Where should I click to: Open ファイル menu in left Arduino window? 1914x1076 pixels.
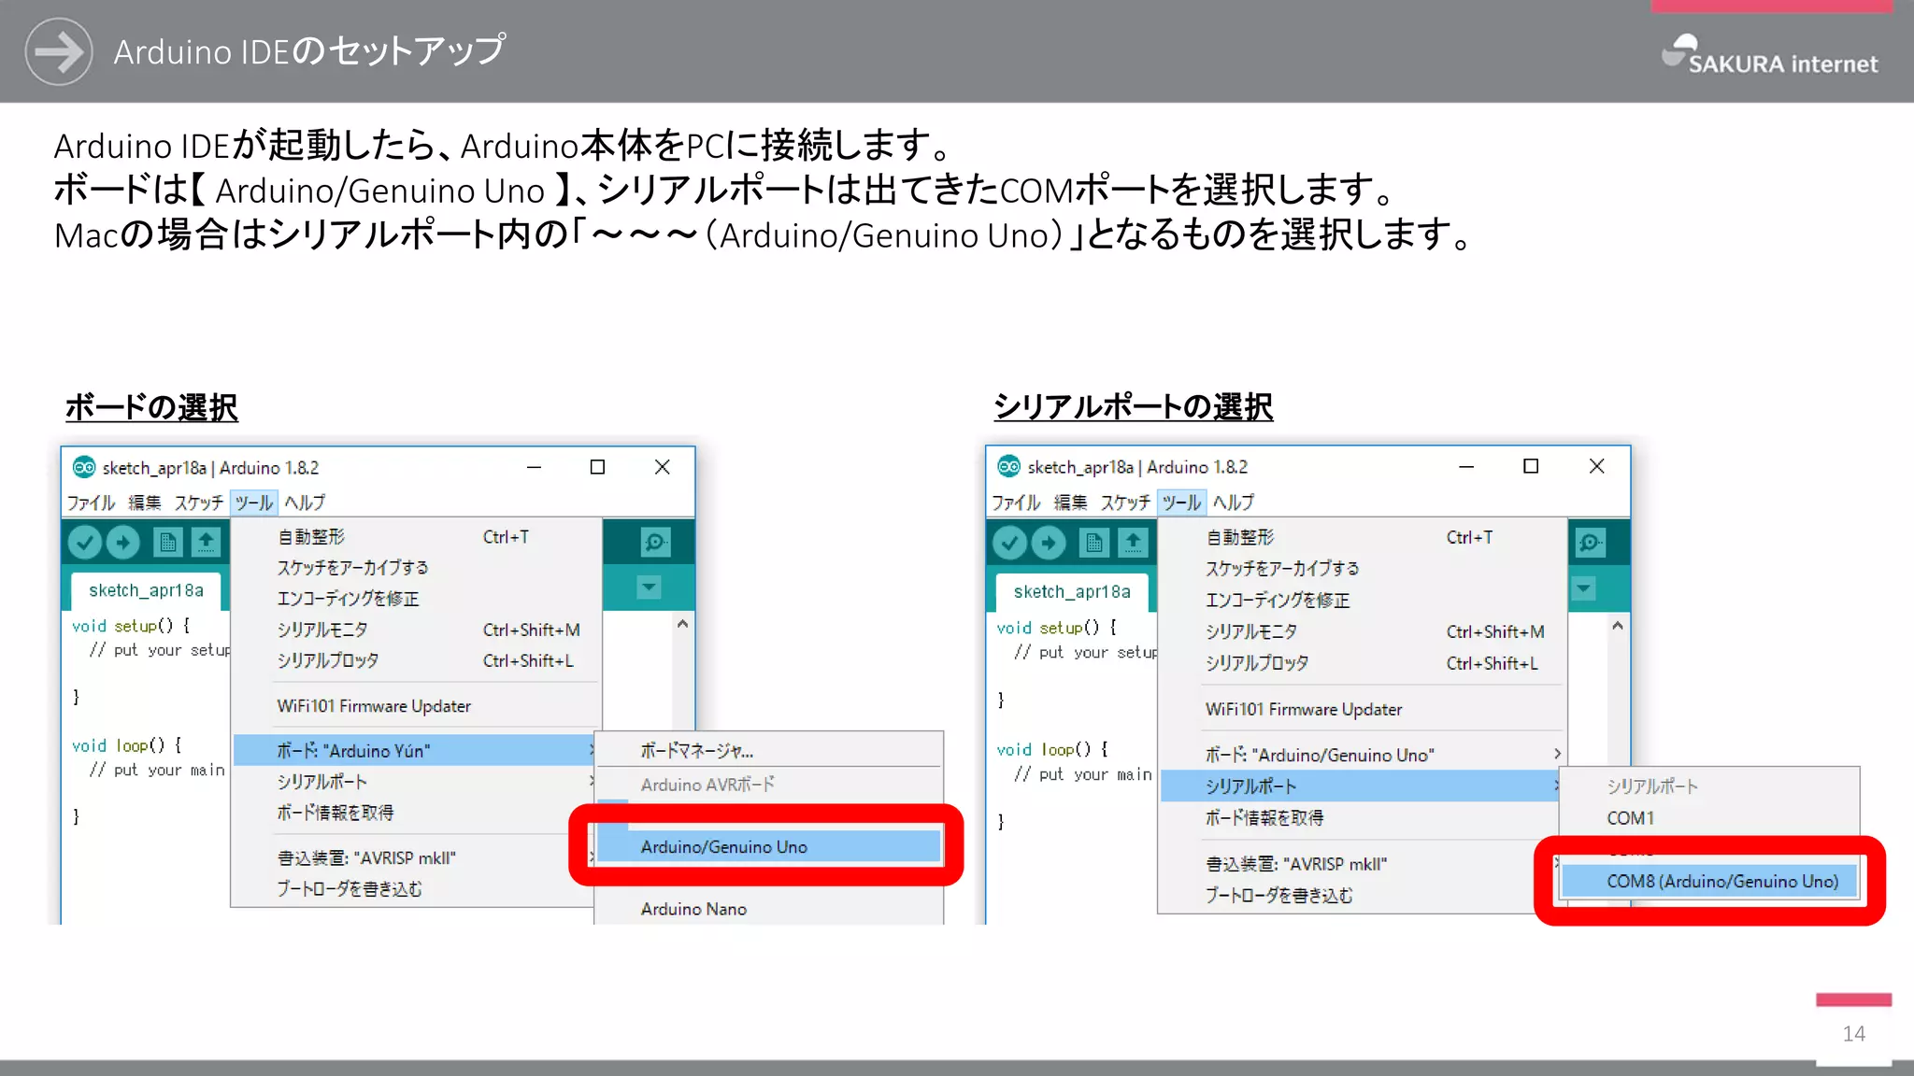(91, 503)
